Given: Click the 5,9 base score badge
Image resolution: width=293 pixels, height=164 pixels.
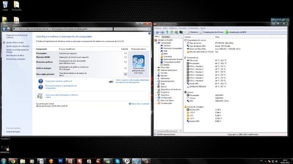Looking at the screenshot, I should click(138, 61).
